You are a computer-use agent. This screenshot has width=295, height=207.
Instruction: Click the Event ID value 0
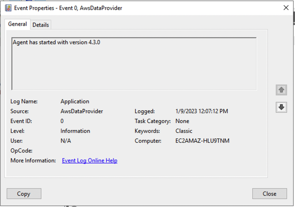pyautogui.click(x=62, y=121)
